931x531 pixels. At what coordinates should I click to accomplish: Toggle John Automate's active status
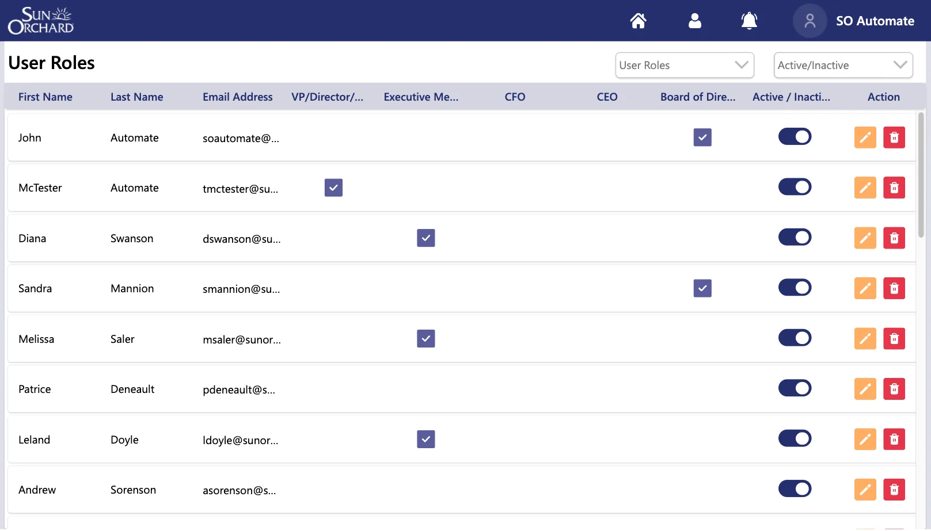pyautogui.click(x=795, y=136)
